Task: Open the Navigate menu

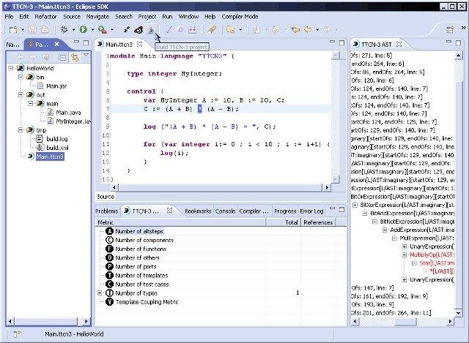Action: click(x=97, y=17)
